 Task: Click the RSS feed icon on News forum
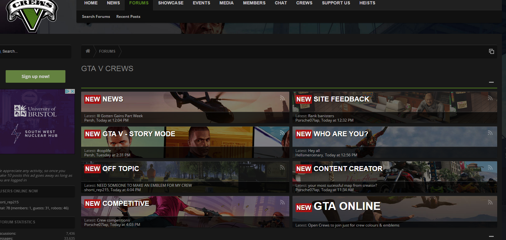(282, 98)
